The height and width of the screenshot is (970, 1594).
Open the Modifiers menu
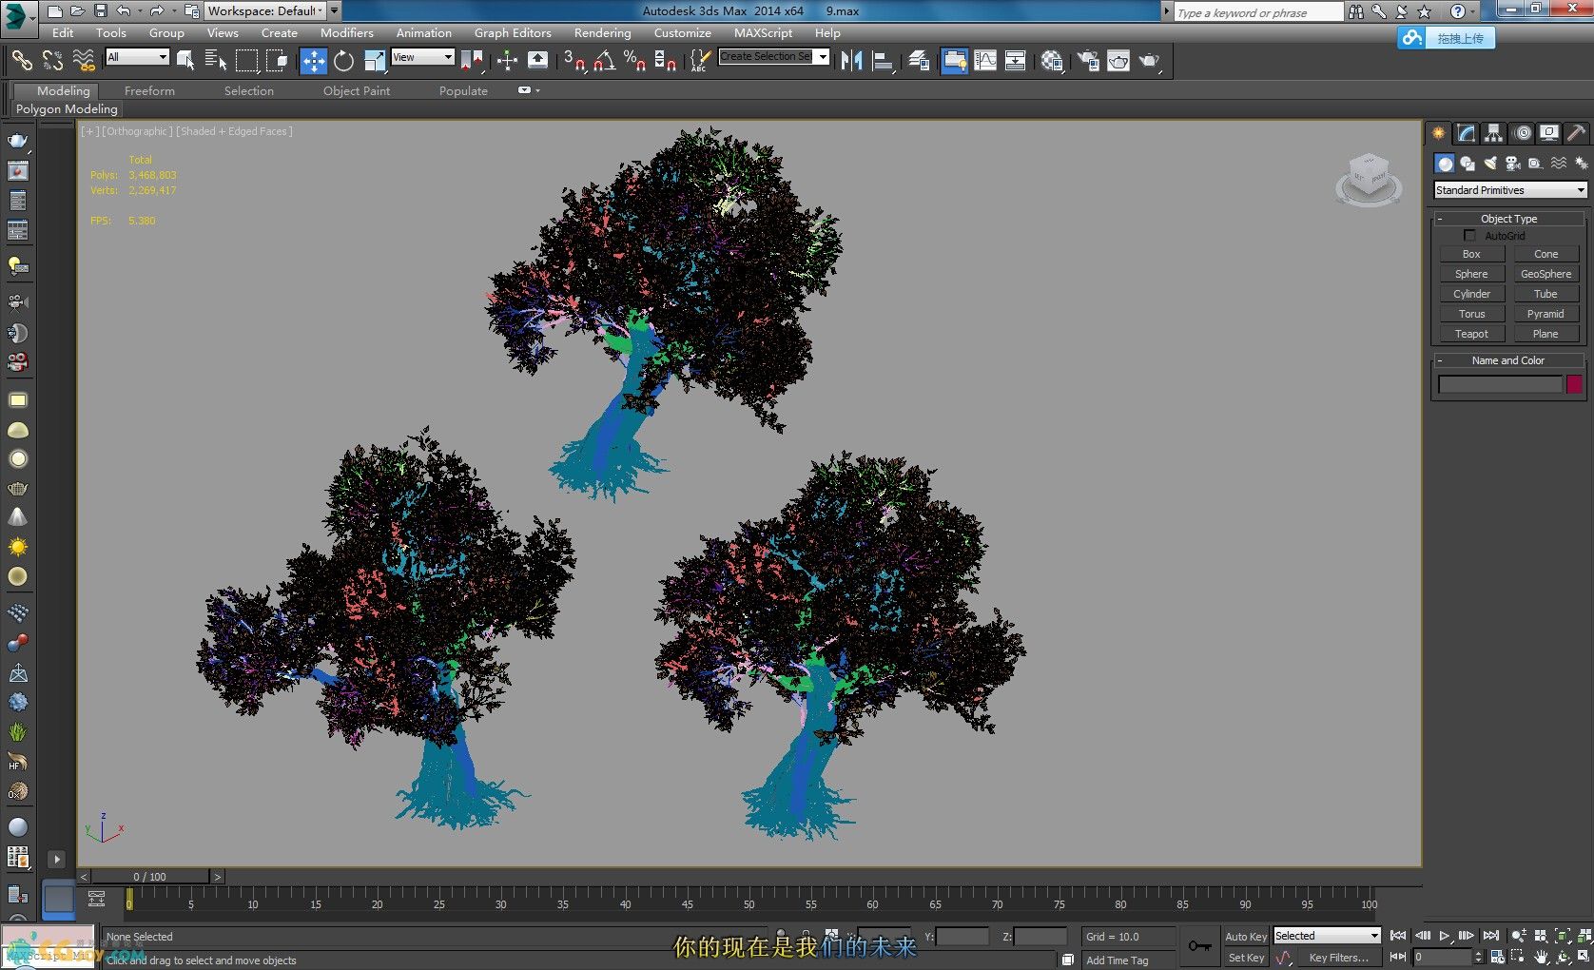[346, 32]
